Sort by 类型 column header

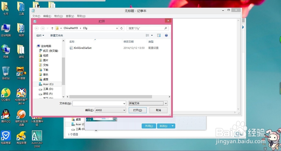(x=151, y=42)
